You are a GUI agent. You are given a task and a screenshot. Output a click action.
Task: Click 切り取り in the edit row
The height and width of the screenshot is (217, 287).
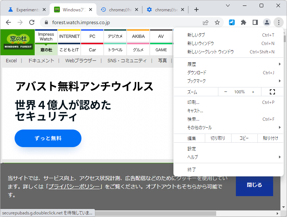[218, 138]
